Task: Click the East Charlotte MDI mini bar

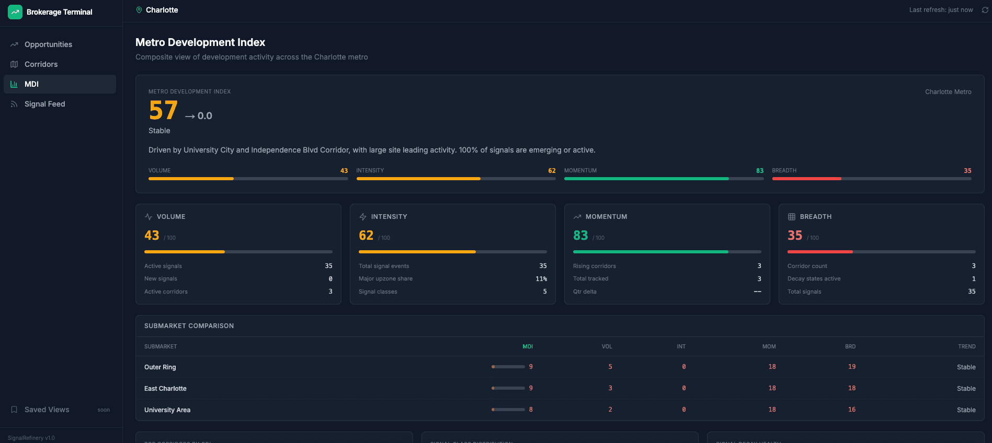Action: coord(508,388)
